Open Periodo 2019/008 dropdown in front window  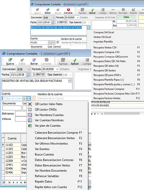point(57,69)
